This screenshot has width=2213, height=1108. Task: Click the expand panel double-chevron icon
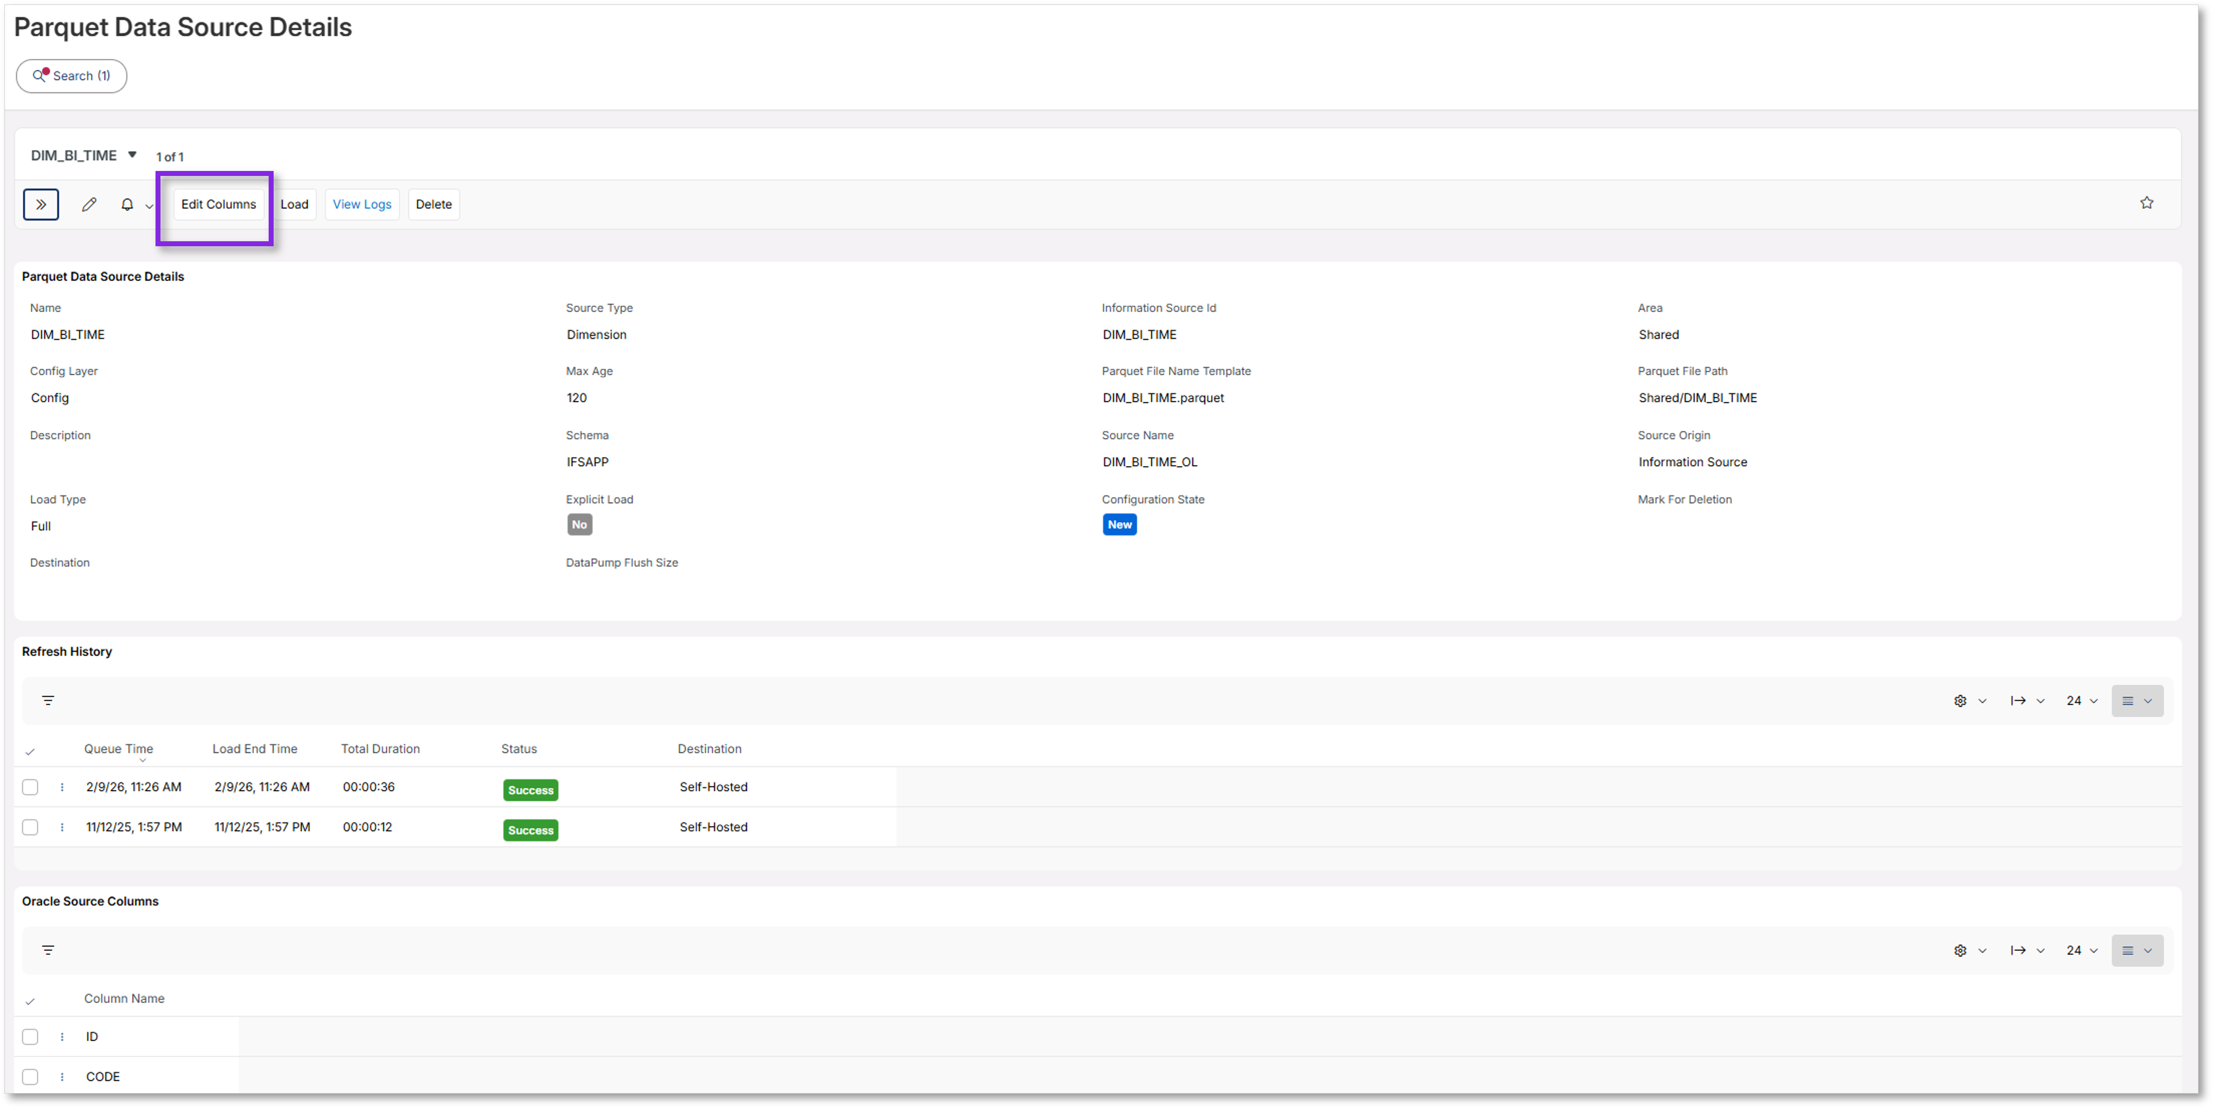(x=40, y=204)
